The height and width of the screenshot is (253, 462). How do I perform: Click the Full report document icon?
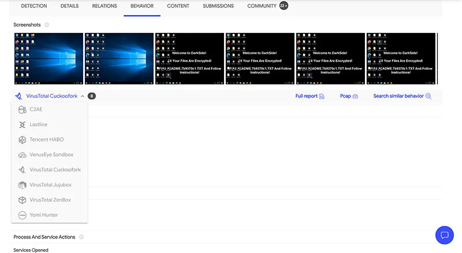click(x=322, y=96)
